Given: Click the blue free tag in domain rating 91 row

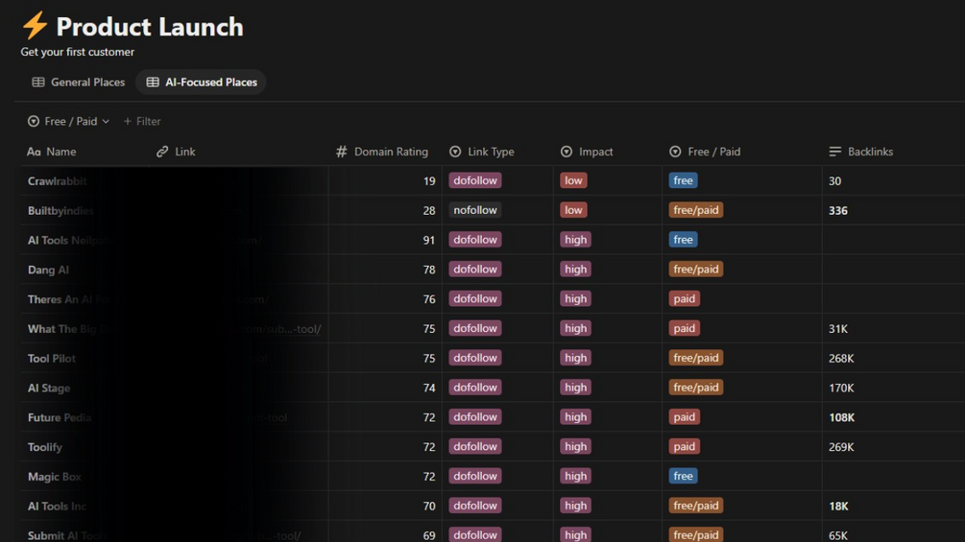Looking at the screenshot, I should (x=683, y=240).
